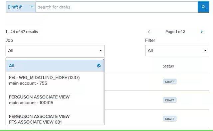Click the 1 - 24 of 47 results text

pyautogui.click(x=22, y=32)
